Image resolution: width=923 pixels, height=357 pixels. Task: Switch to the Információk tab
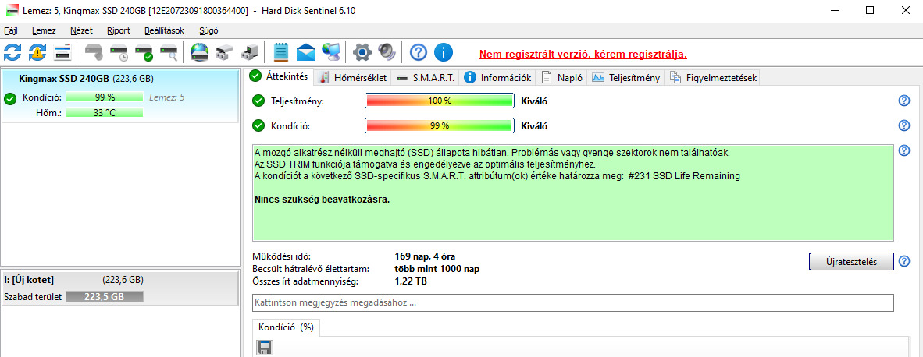pyautogui.click(x=497, y=77)
